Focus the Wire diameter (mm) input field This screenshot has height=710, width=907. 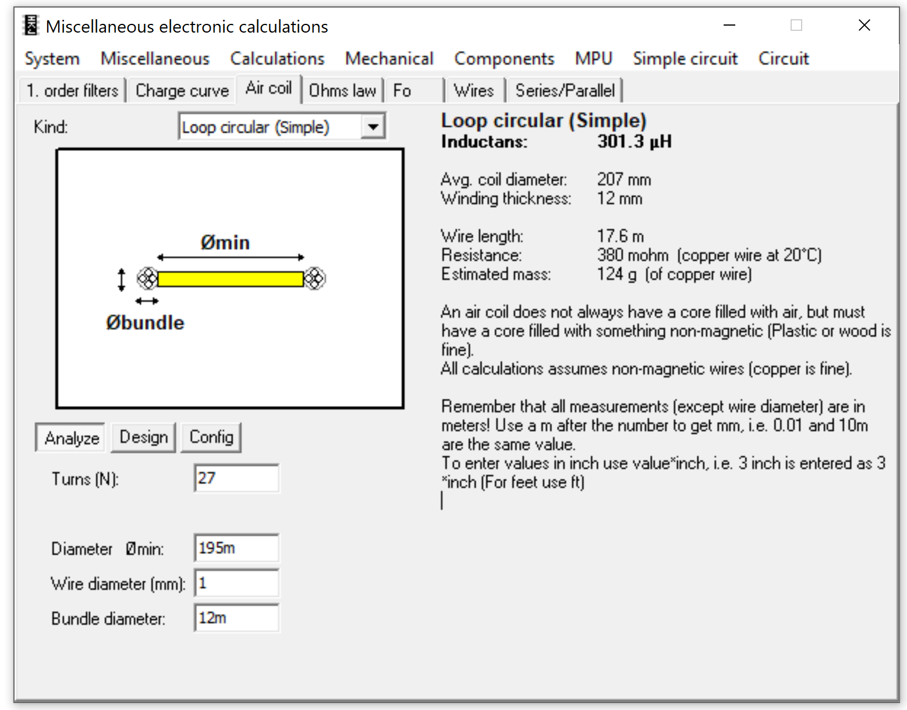pyautogui.click(x=236, y=583)
